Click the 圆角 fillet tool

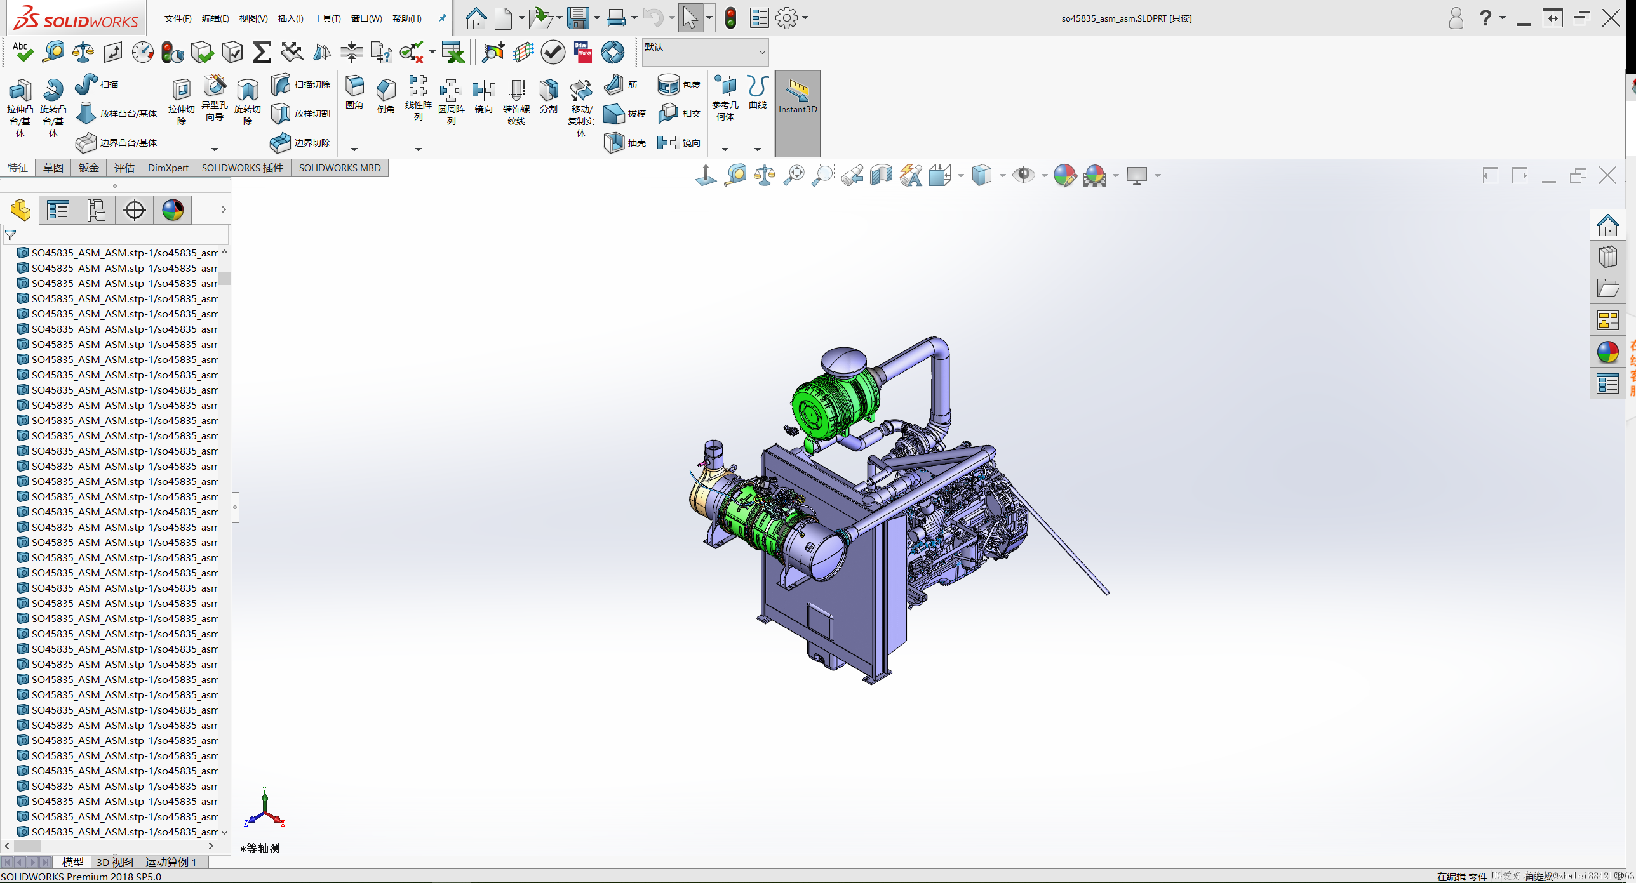pyautogui.click(x=354, y=93)
